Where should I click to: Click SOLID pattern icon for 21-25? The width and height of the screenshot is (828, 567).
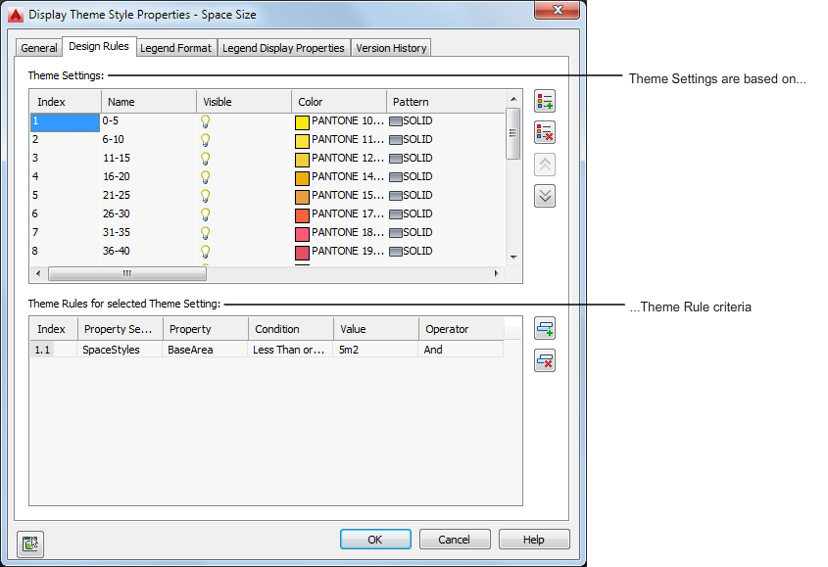coord(396,195)
